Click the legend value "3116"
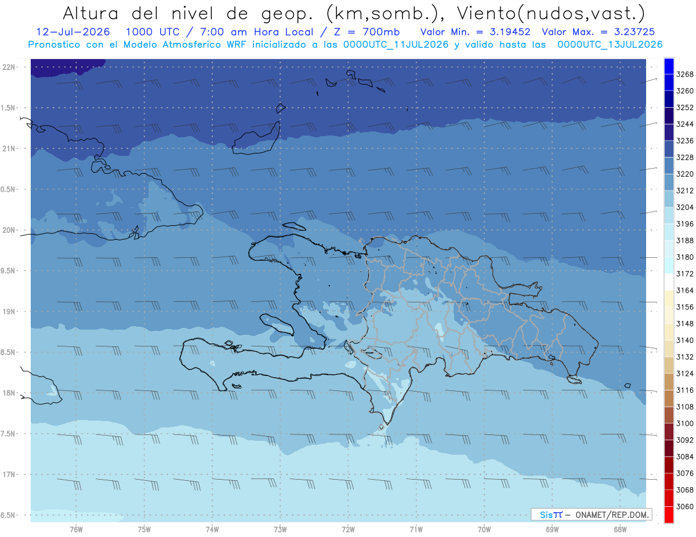The image size is (696, 537). click(x=685, y=390)
